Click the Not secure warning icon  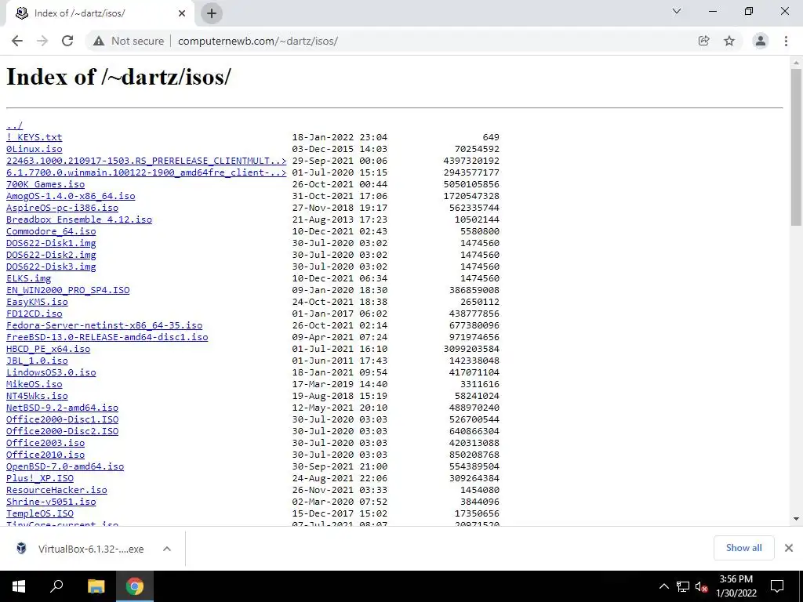click(x=99, y=41)
